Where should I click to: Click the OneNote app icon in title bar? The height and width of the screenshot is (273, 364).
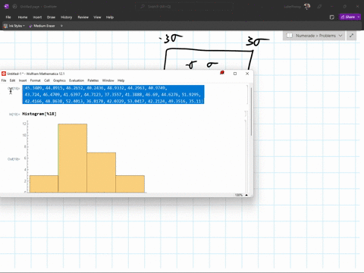tap(7, 7)
